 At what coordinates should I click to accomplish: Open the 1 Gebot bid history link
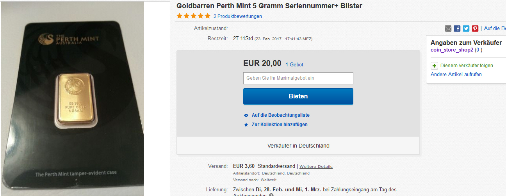click(x=294, y=65)
